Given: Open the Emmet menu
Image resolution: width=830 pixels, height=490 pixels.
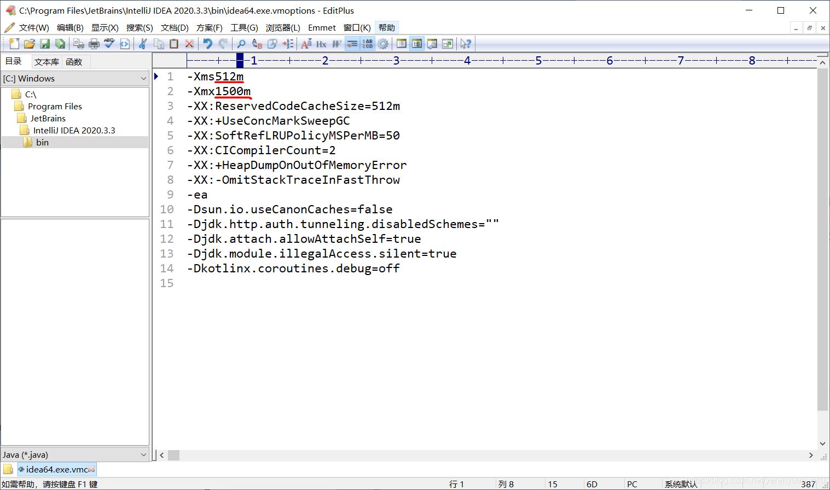Looking at the screenshot, I should tap(322, 27).
